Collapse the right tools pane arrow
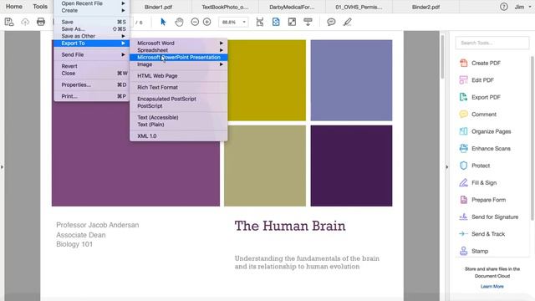 tap(447, 167)
